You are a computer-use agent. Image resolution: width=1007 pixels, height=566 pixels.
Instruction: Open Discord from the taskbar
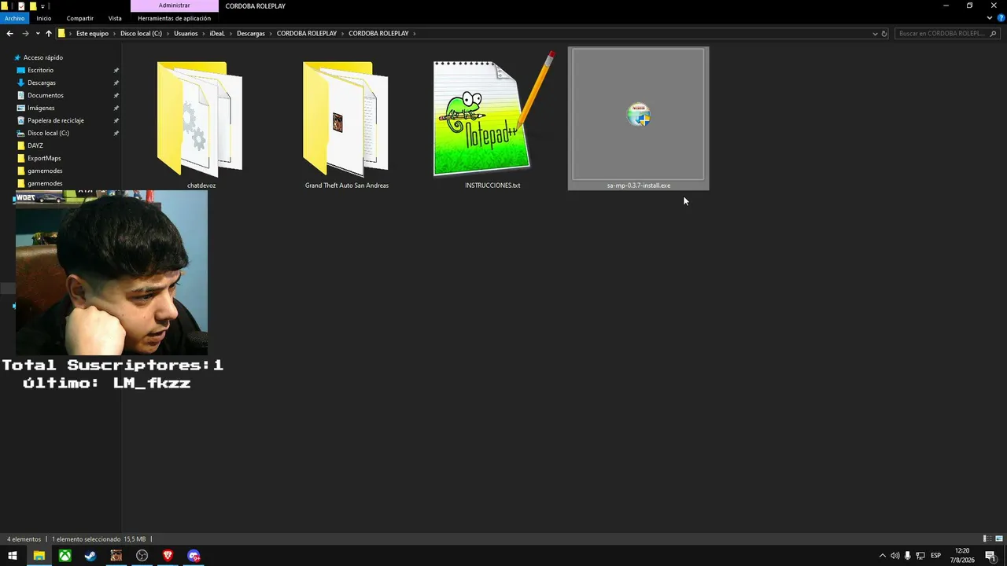tap(194, 556)
